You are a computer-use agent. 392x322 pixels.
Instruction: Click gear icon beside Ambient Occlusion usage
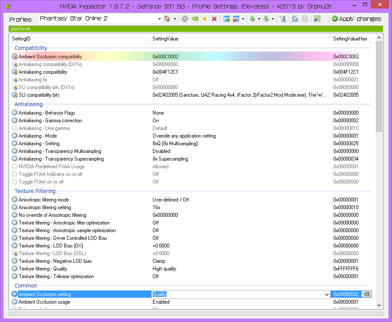pos(14,302)
